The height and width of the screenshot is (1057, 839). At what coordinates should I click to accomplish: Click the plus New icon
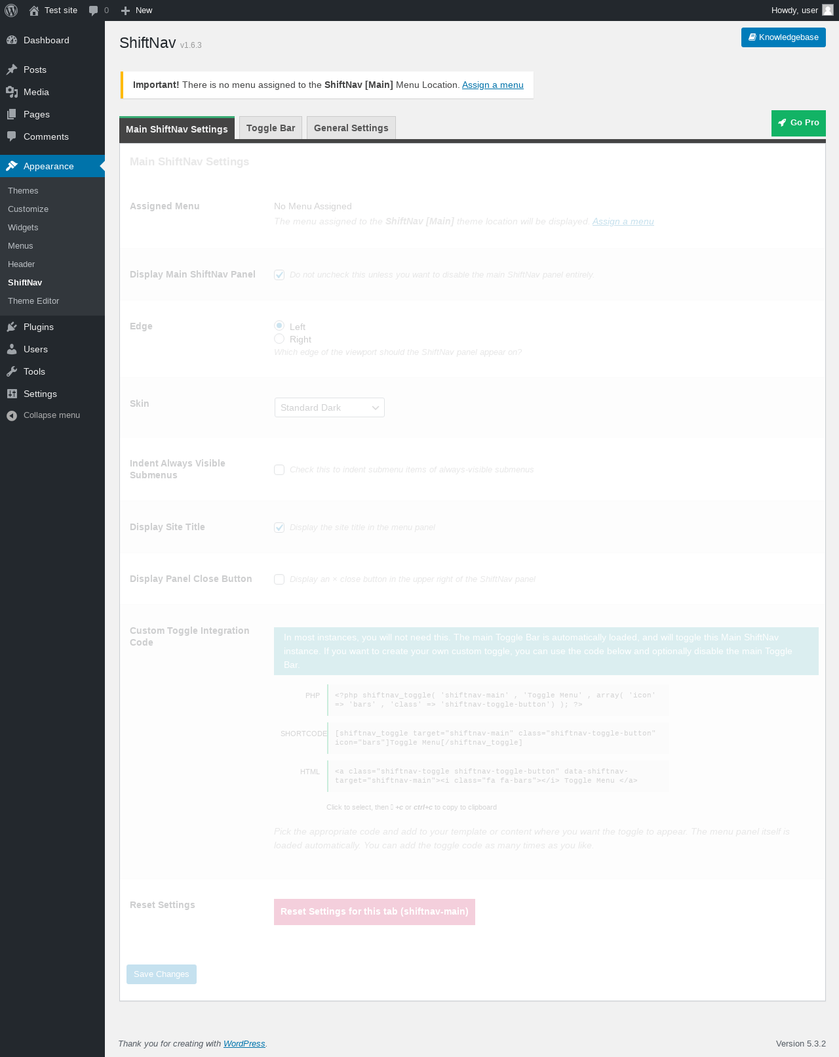pos(126,10)
